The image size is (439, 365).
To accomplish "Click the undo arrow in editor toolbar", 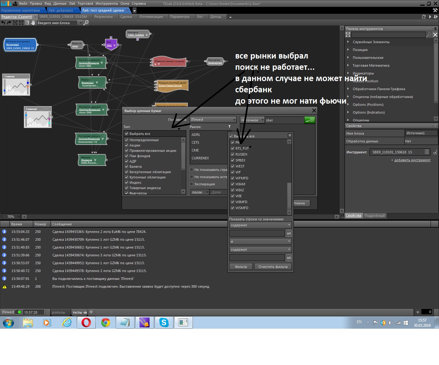I will (3, 23).
